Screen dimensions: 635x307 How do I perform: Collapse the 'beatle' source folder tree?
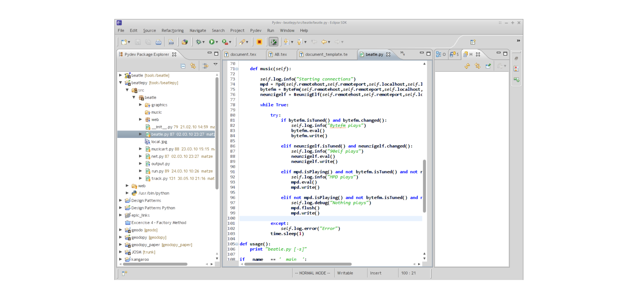pyautogui.click(x=133, y=97)
